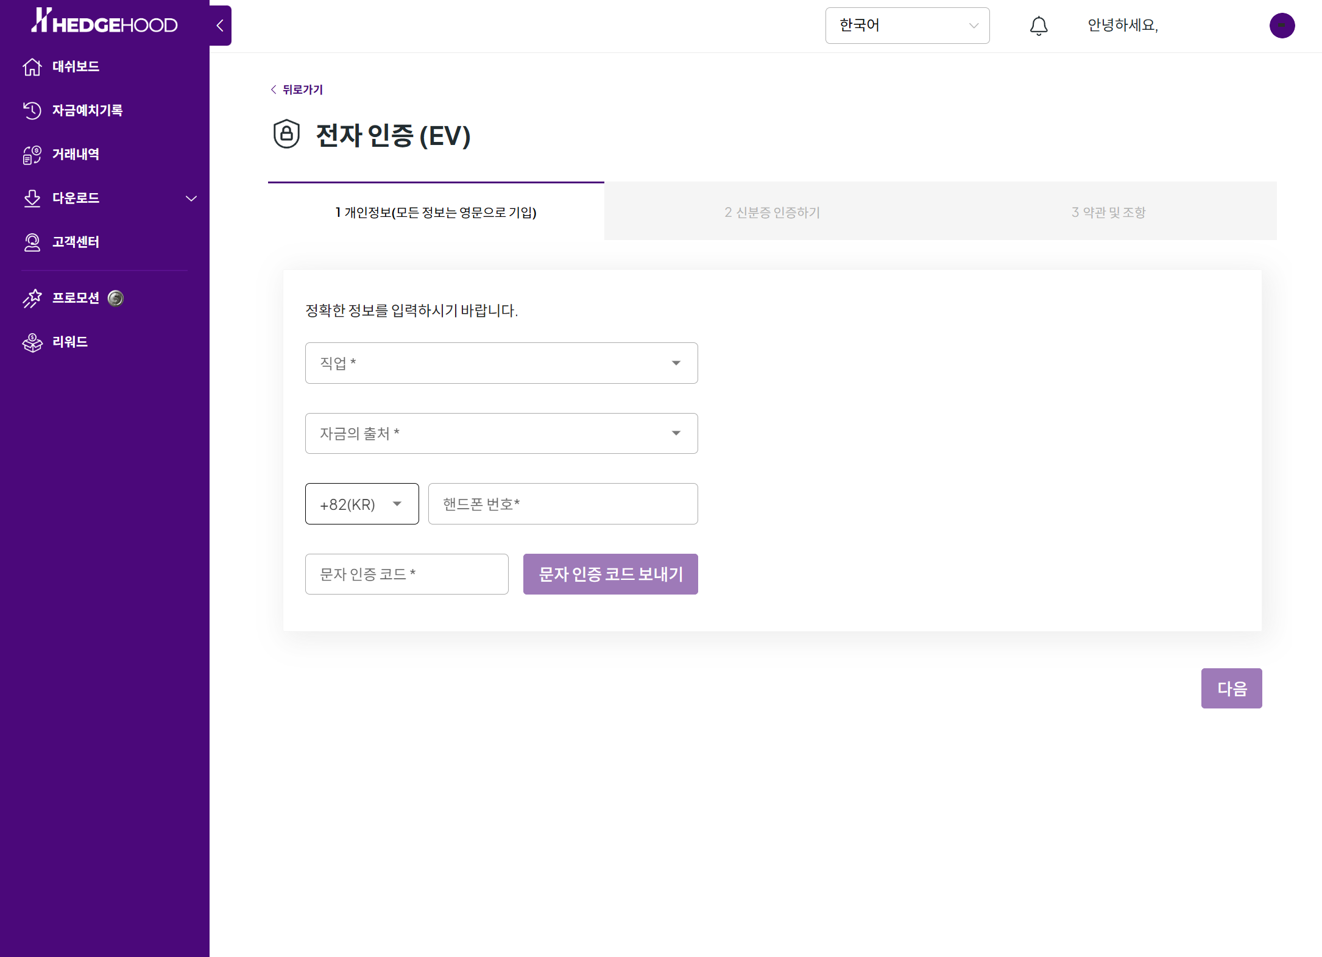Screen dimensions: 1322x957
Task: Open the +82(KR) country code dropdown
Action: click(362, 504)
